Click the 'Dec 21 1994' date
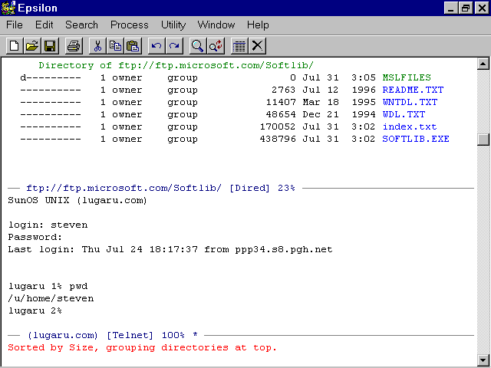This screenshot has height=368, width=491. 339,114
